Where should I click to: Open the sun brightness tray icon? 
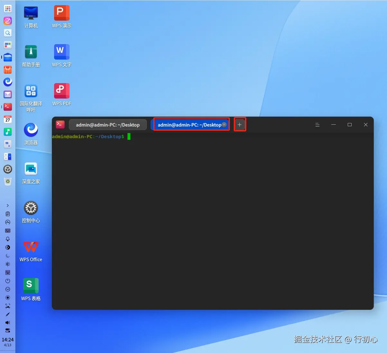pyautogui.click(x=8, y=264)
